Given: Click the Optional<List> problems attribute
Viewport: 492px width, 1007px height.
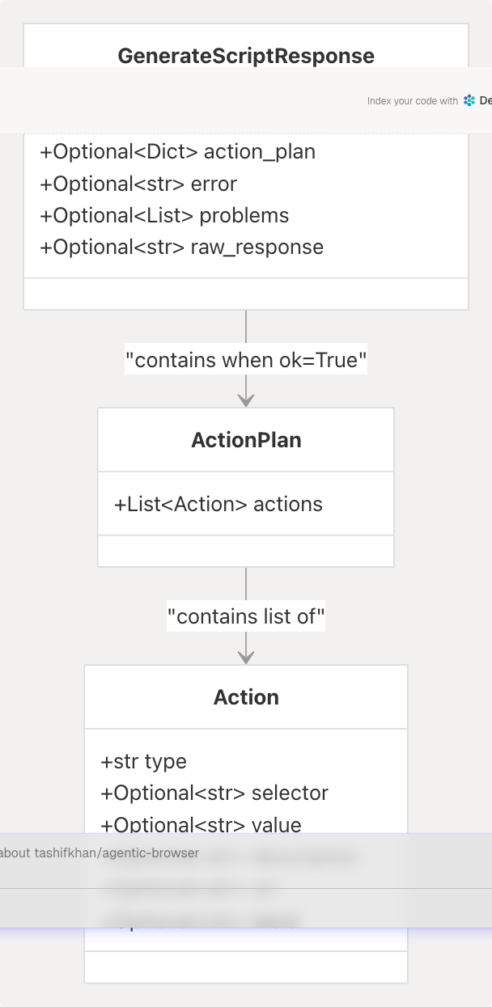Looking at the screenshot, I should click(164, 216).
